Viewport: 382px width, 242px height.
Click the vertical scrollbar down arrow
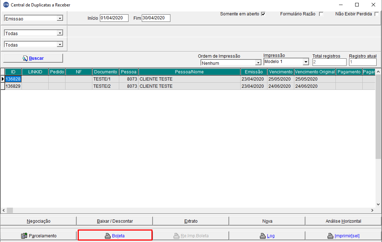(378, 204)
